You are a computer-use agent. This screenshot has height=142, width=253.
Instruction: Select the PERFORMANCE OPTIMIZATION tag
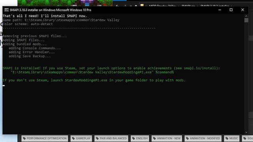pyautogui.click(x=45, y=138)
